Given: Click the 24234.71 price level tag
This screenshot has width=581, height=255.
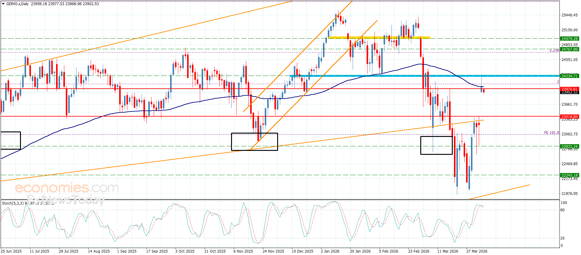Looking at the screenshot, I should (569, 76).
